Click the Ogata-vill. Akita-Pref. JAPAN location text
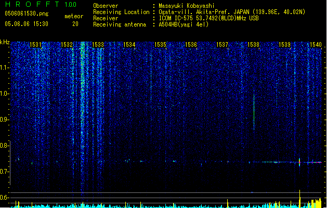Viewport: 327px width, 208px height. click(232, 12)
